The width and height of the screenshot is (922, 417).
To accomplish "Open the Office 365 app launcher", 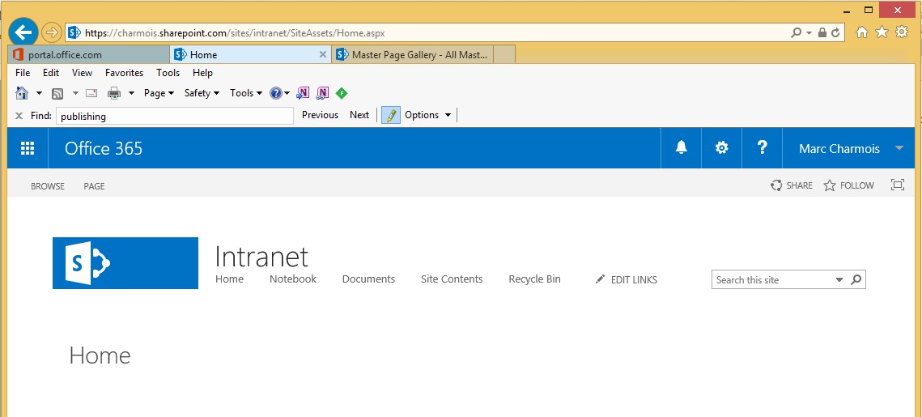I will (28, 148).
